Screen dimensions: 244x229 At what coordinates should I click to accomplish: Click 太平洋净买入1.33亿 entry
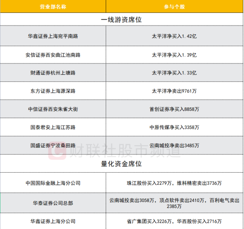[174, 73]
